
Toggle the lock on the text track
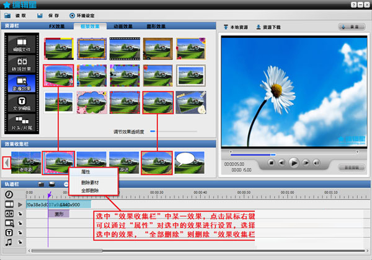pos(20,233)
